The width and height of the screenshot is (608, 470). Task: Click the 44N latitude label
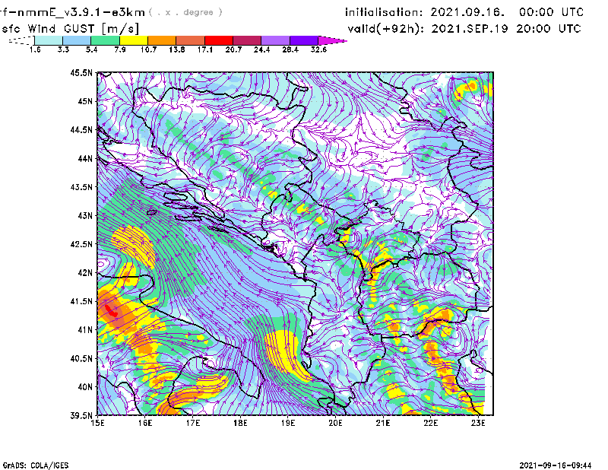85,158
